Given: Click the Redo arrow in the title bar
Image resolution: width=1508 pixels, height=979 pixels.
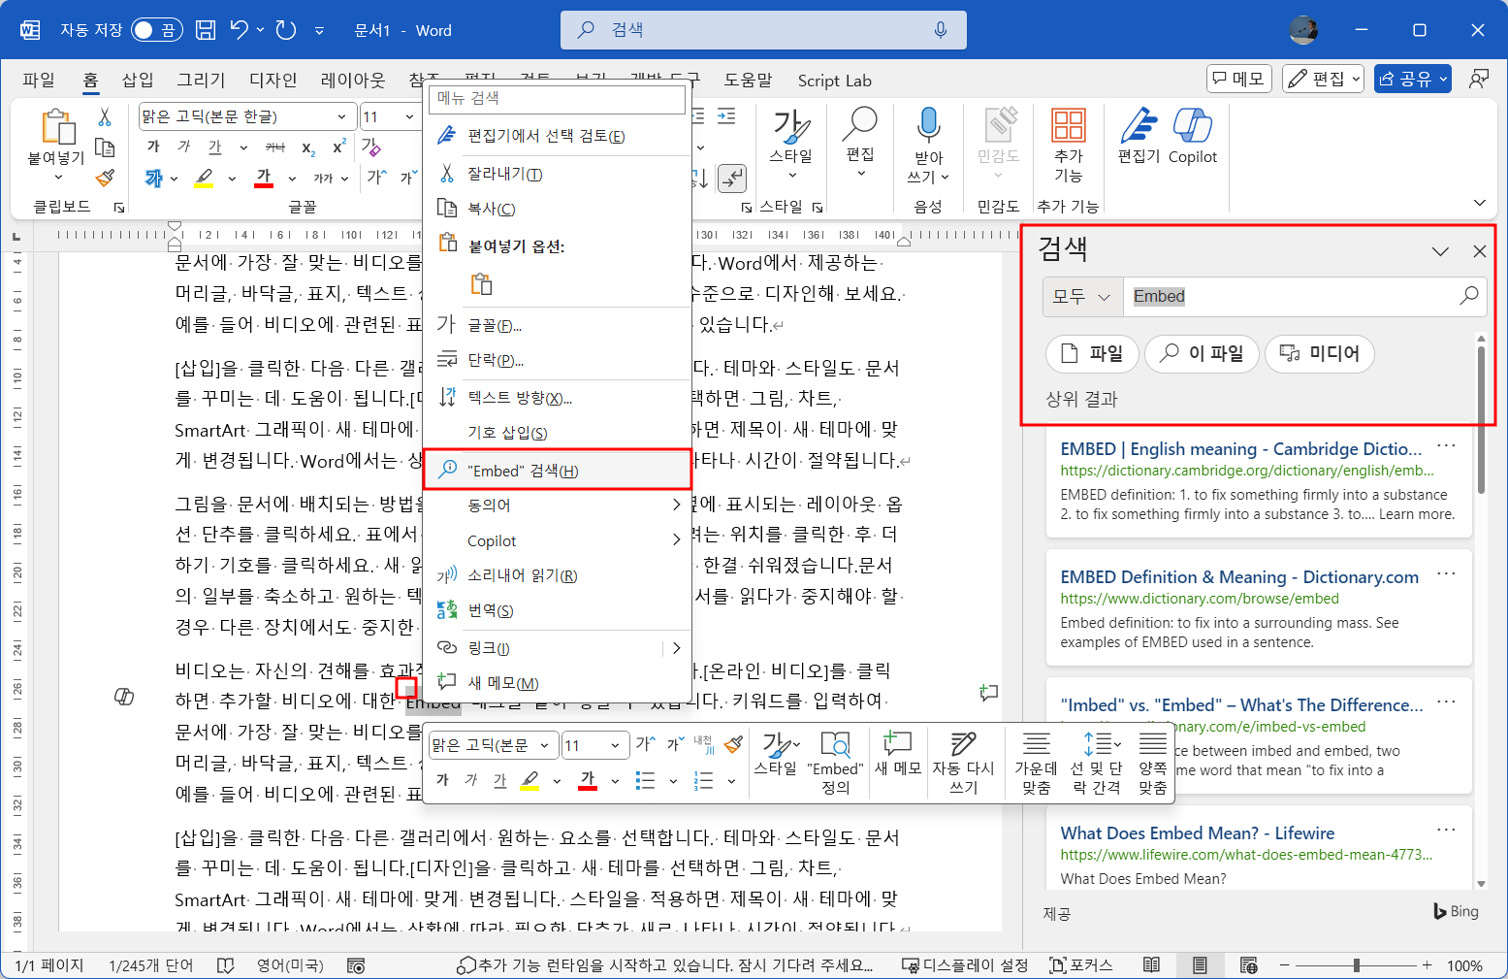Looking at the screenshot, I should pos(286,30).
